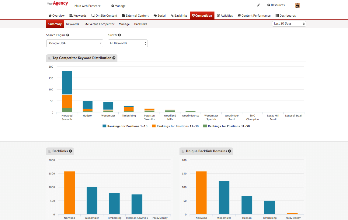The width and height of the screenshot is (348, 220).
Task: Open the Backlinks sub-tab
Action: pos(141,24)
